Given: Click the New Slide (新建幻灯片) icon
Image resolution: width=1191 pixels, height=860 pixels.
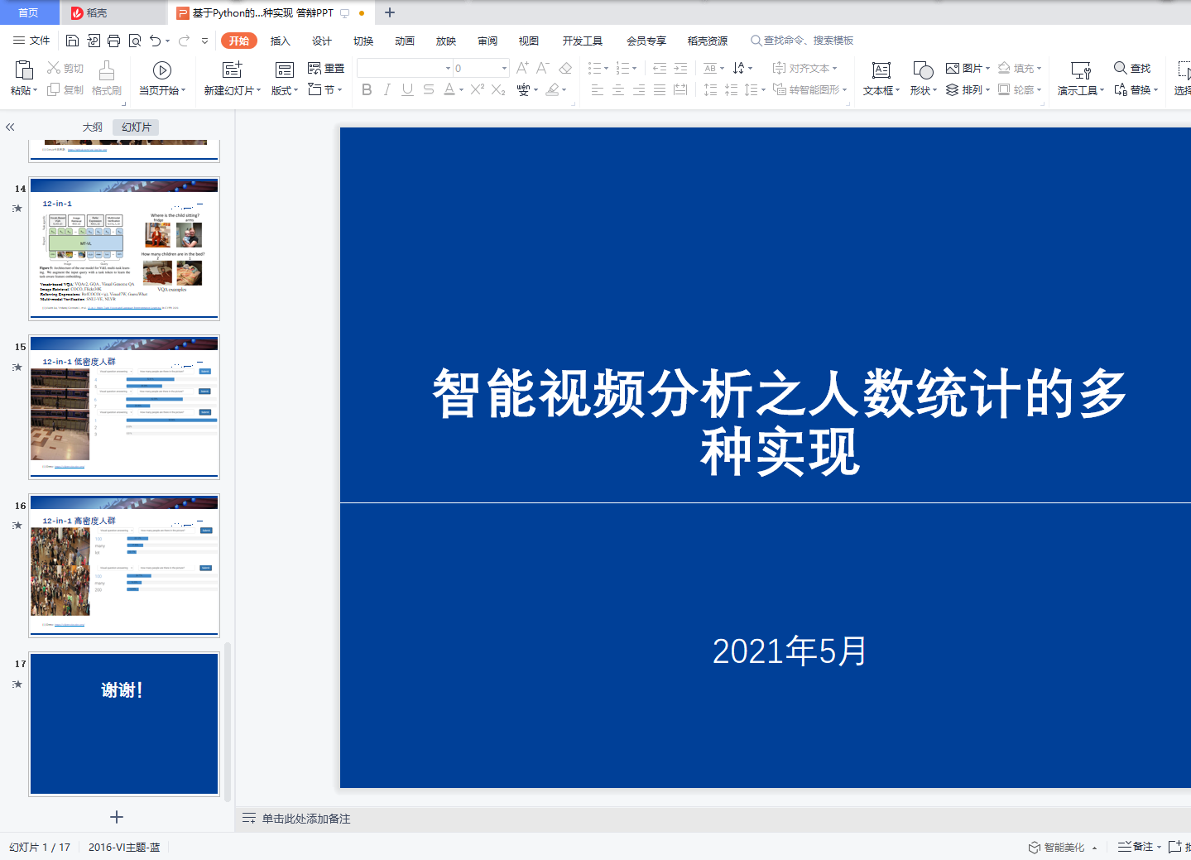Looking at the screenshot, I should (x=233, y=70).
